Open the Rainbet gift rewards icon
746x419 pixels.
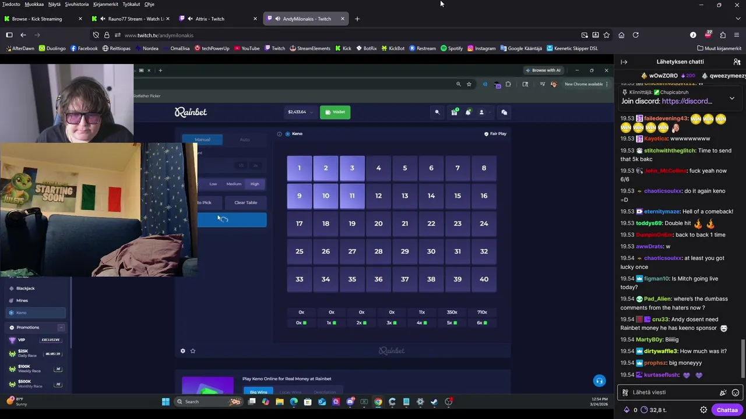tap(454, 112)
